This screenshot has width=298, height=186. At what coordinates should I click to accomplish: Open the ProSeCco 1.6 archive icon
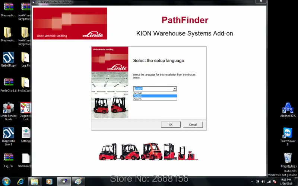tap(8, 85)
